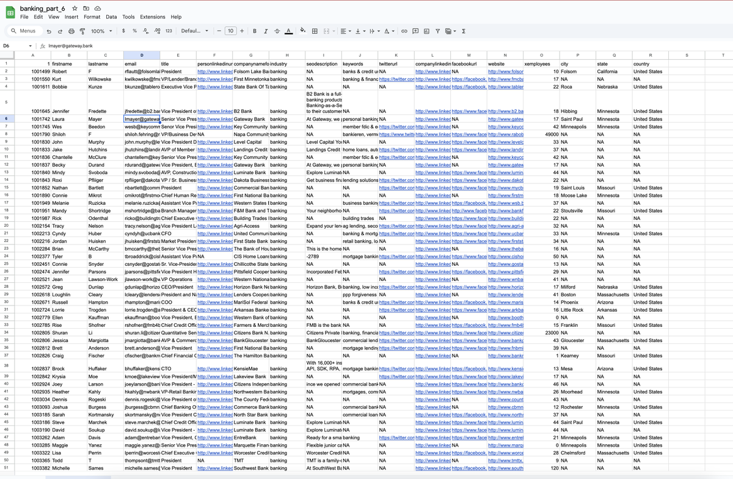Screen dimensions: 733x479
Task: Expand the text rotation dropdown
Action: 393,31
